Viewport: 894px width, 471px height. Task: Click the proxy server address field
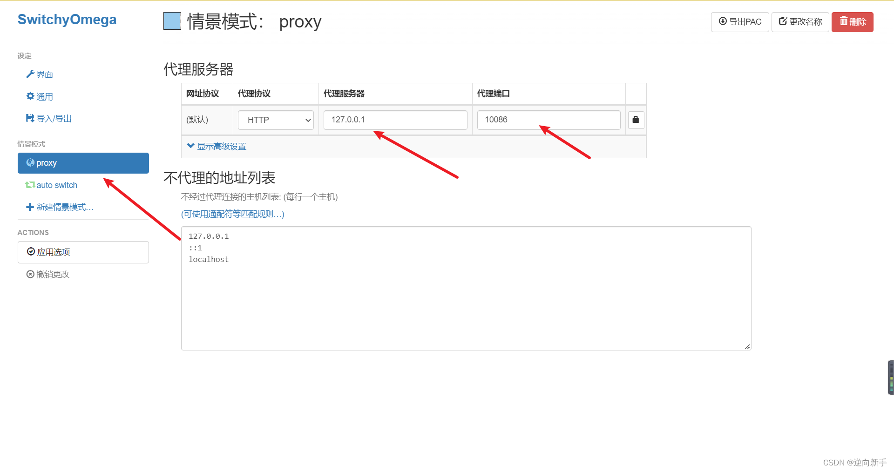pyautogui.click(x=395, y=120)
